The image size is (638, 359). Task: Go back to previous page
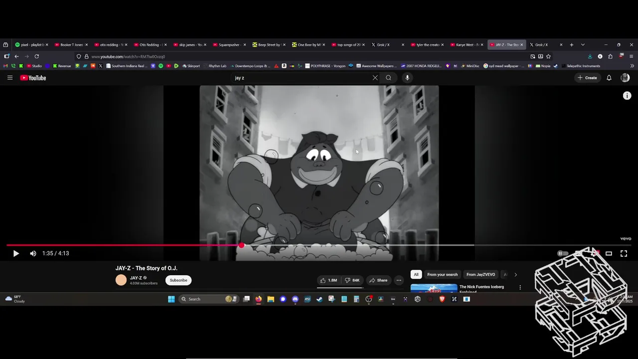pos(16,56)
